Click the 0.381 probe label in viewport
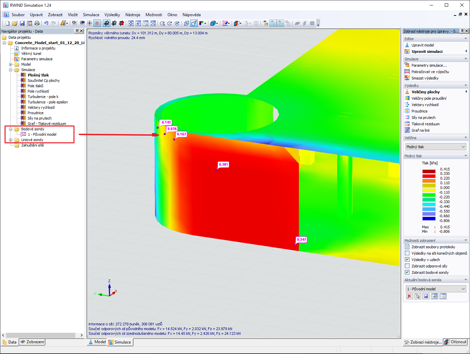470x354 pixels. [x=223, y=164]
